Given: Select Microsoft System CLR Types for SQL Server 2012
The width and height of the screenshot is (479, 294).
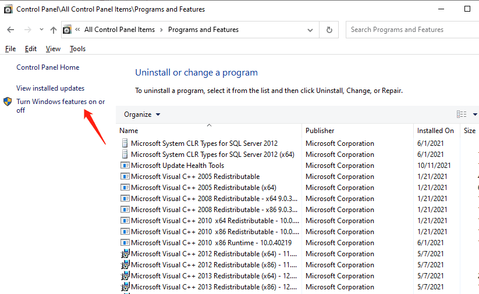Looking at the screenshot, I should [204, 144].
